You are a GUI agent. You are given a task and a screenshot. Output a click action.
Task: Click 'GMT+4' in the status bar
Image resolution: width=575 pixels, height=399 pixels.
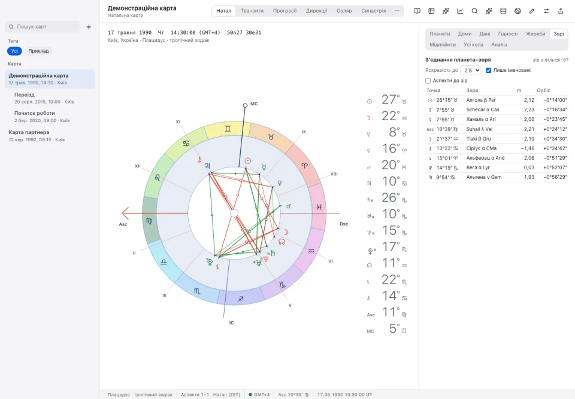tap(259, 395)
